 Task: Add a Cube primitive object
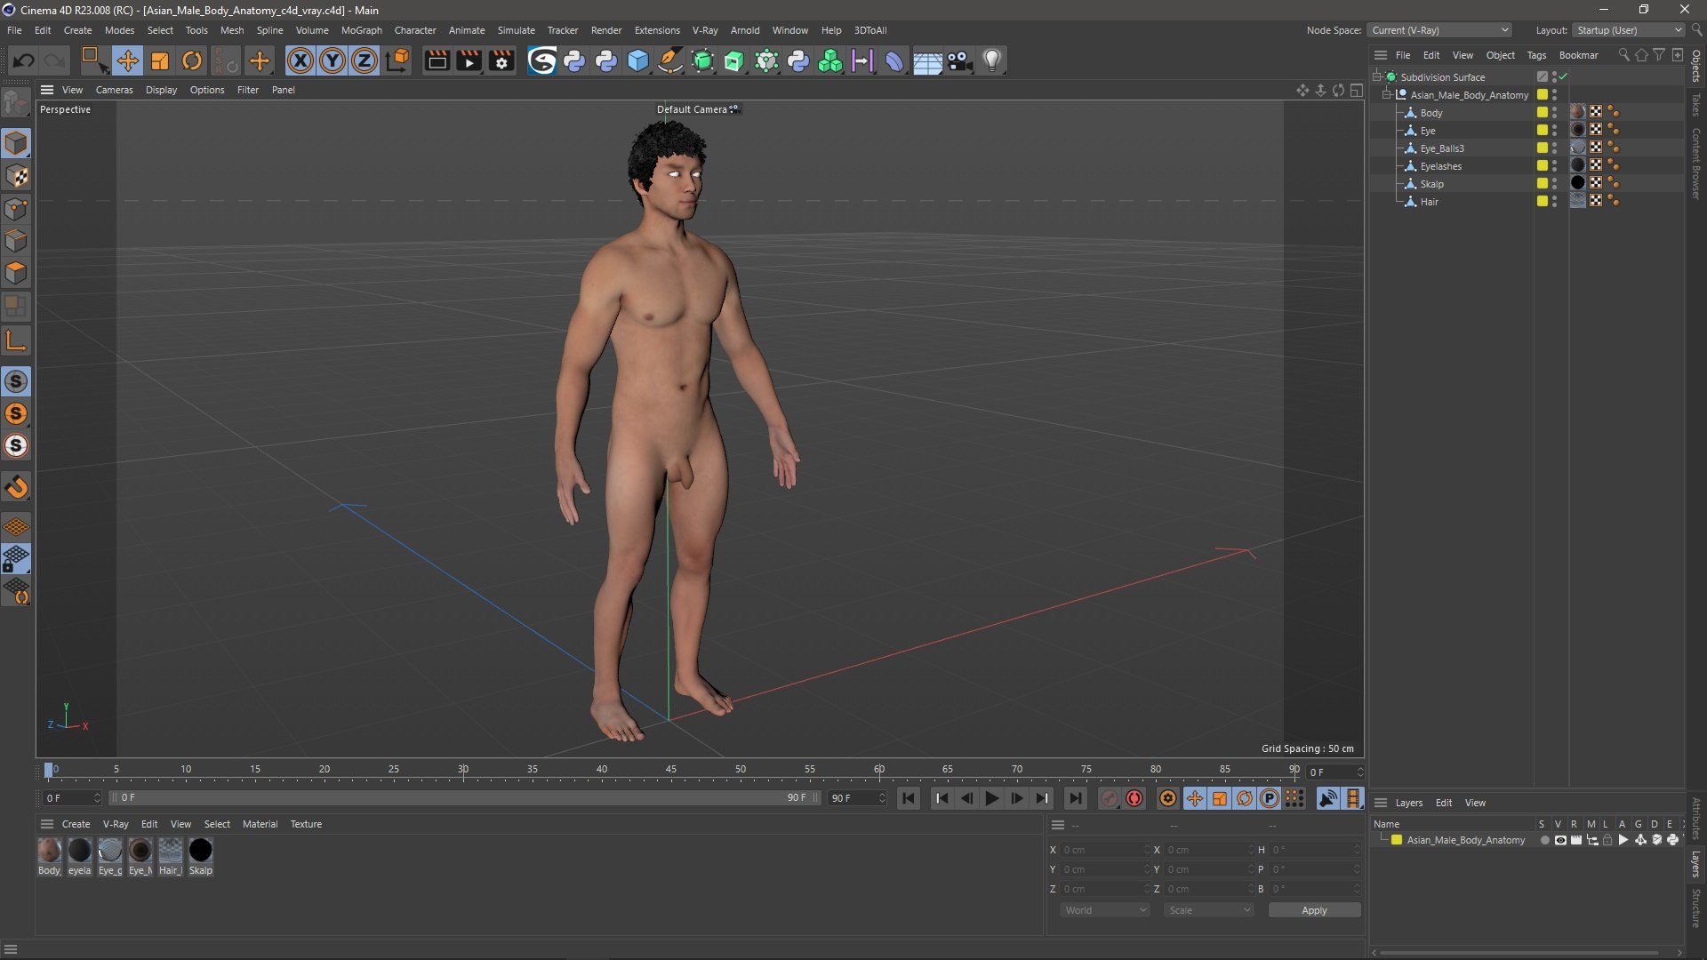tap(638, 60)
